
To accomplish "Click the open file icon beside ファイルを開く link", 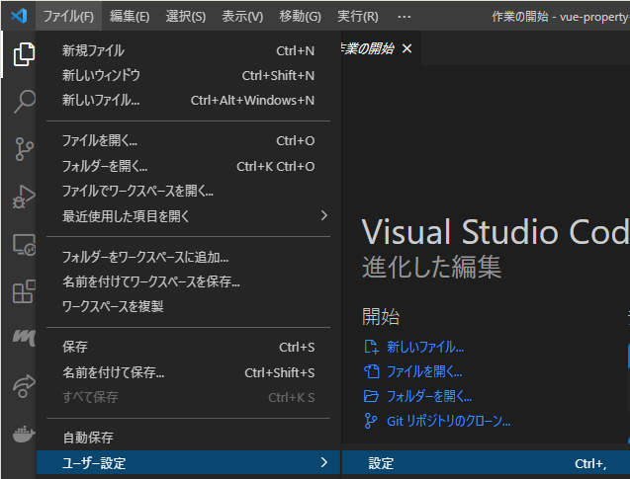I will (371, 371).
